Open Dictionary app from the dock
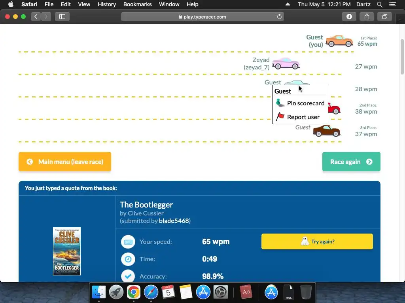This screenshot has width=405, height=303. (246, 292)
